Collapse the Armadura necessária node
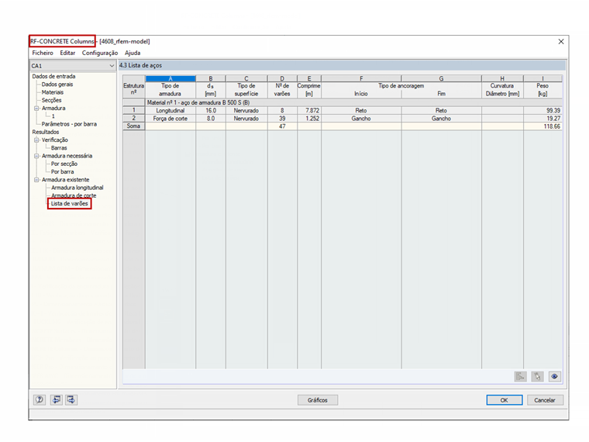 (x=36, y=156)
